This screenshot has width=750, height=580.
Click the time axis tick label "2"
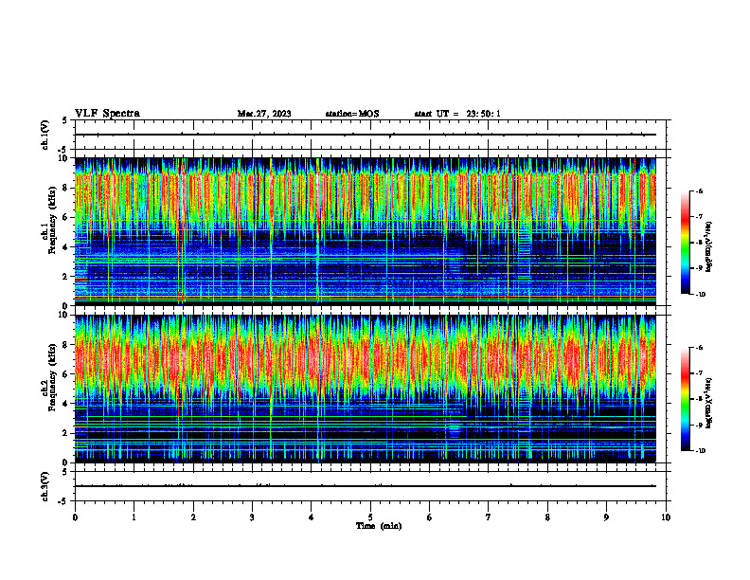(193, 517)
